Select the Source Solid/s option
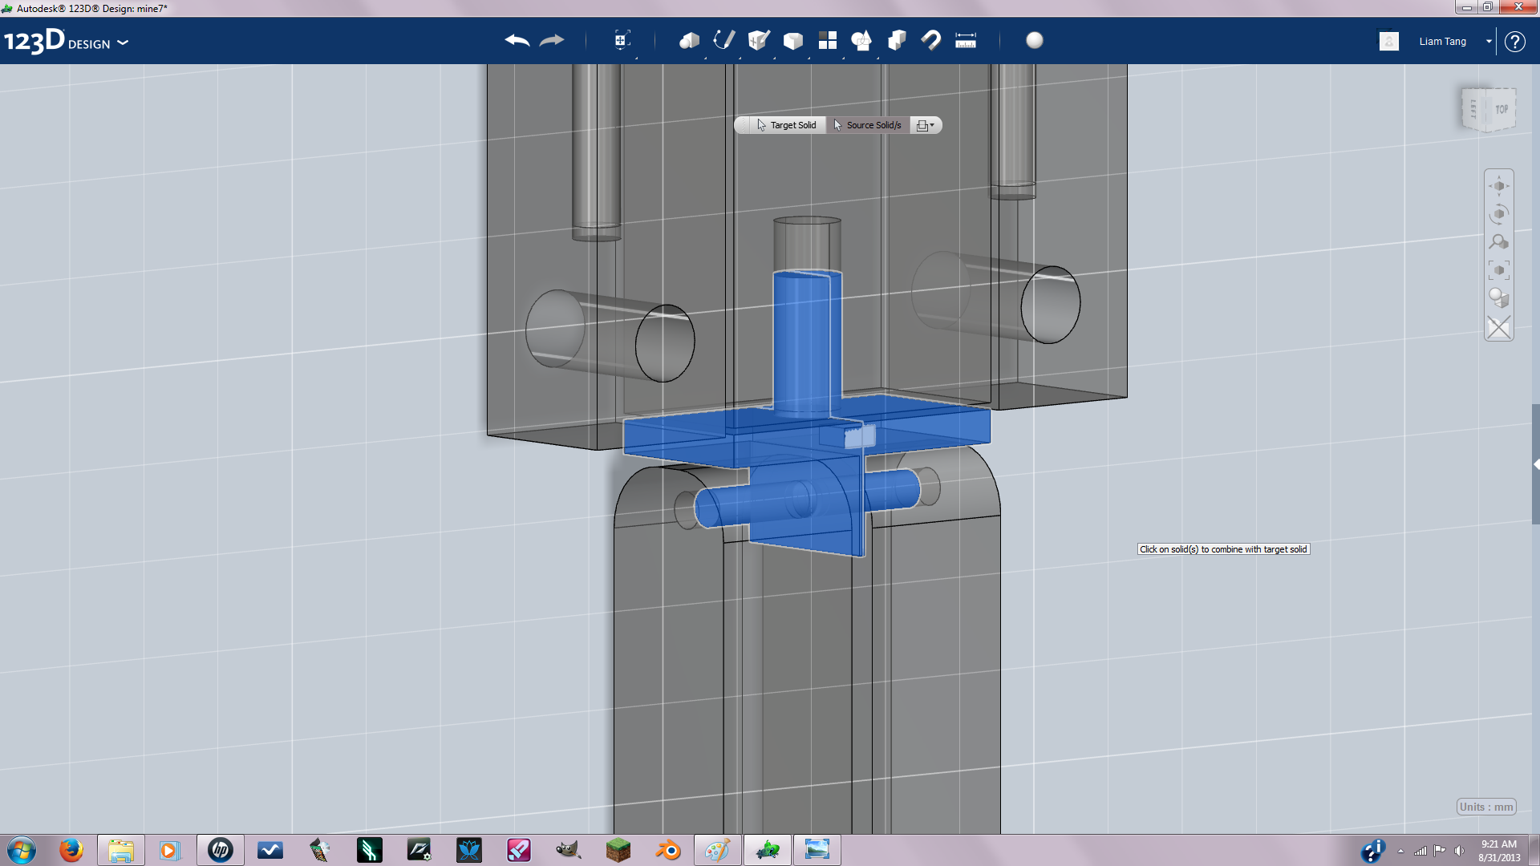Viewport: 1540px width, 866px height. click(868, 125)
